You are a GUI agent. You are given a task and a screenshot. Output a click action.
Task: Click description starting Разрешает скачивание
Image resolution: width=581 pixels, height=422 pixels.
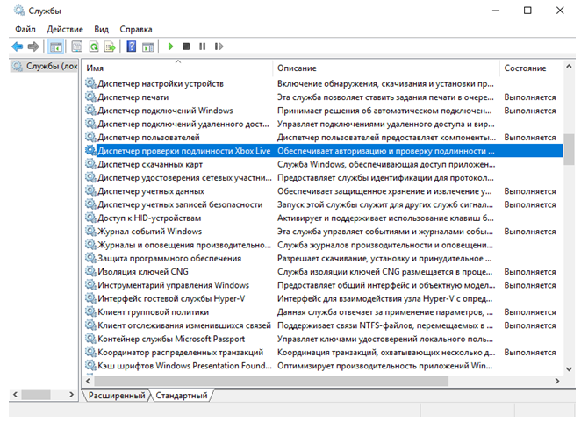click(x=384, y=259)
